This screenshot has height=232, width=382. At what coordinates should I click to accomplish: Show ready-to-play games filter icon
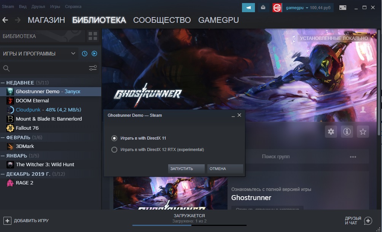94,54
